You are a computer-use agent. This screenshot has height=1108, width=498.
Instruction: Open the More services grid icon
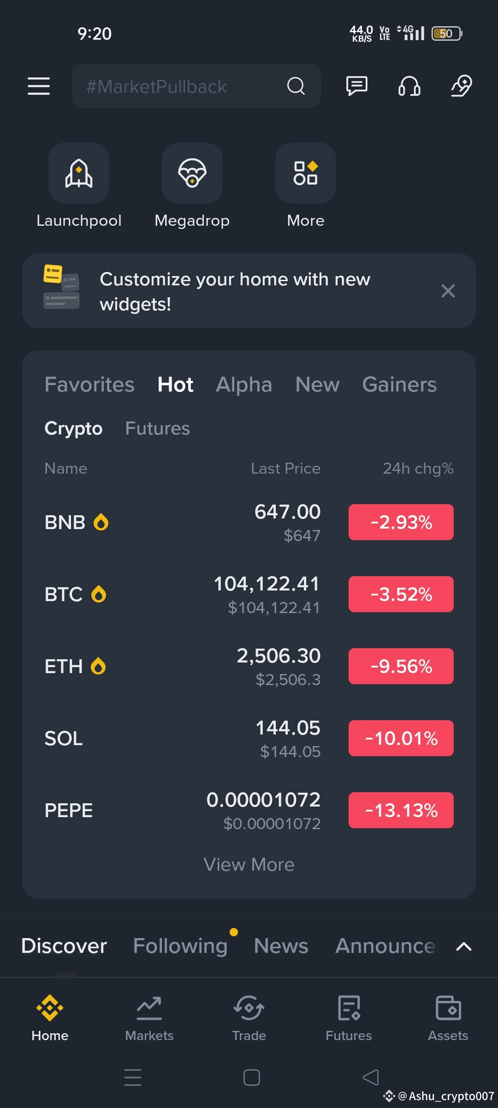(306, 173)
